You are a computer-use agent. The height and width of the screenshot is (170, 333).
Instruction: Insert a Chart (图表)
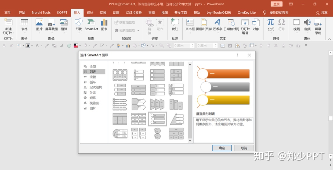click(x=104, y=25)
